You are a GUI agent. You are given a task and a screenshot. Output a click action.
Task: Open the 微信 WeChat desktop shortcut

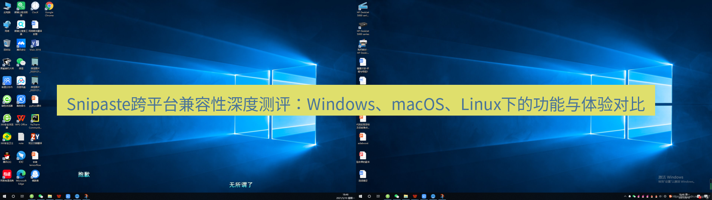pyautogui.click(x=21, y=64)
